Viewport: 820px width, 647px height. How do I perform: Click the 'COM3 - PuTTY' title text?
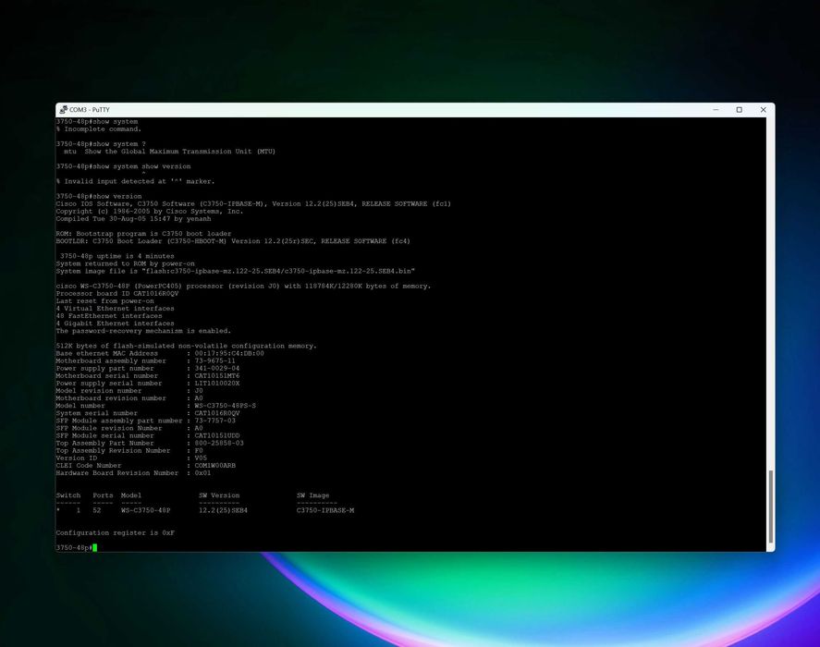pyautogui.click(x=90, y=109)
